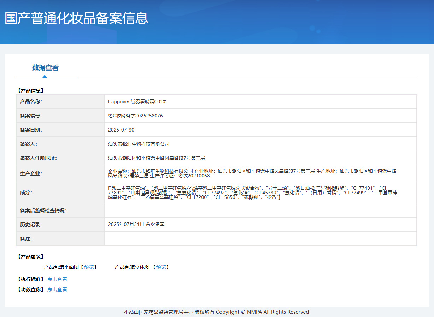Image resolution: width=434 pixels, height=317 pixels.
Task: Select the 生产企业 details text
Action: [252, 173]
